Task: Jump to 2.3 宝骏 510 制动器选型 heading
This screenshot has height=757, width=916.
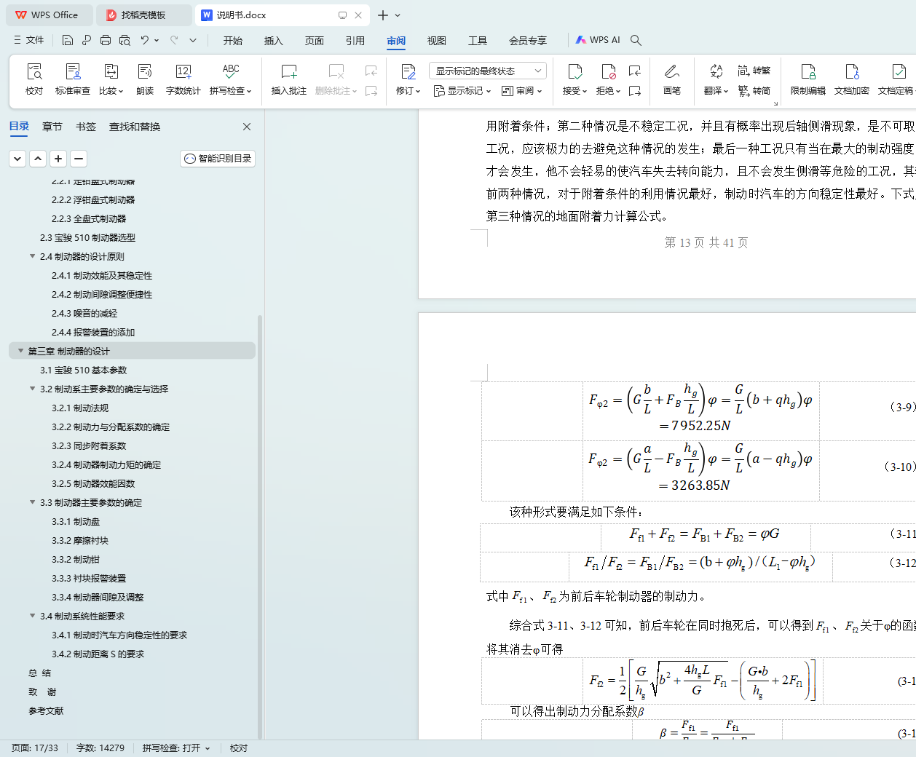Action: (87, 237)
